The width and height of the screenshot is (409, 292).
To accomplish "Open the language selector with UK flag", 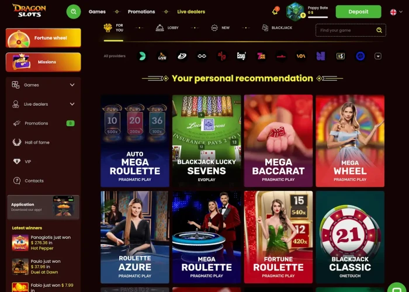I will pos(396,12).
